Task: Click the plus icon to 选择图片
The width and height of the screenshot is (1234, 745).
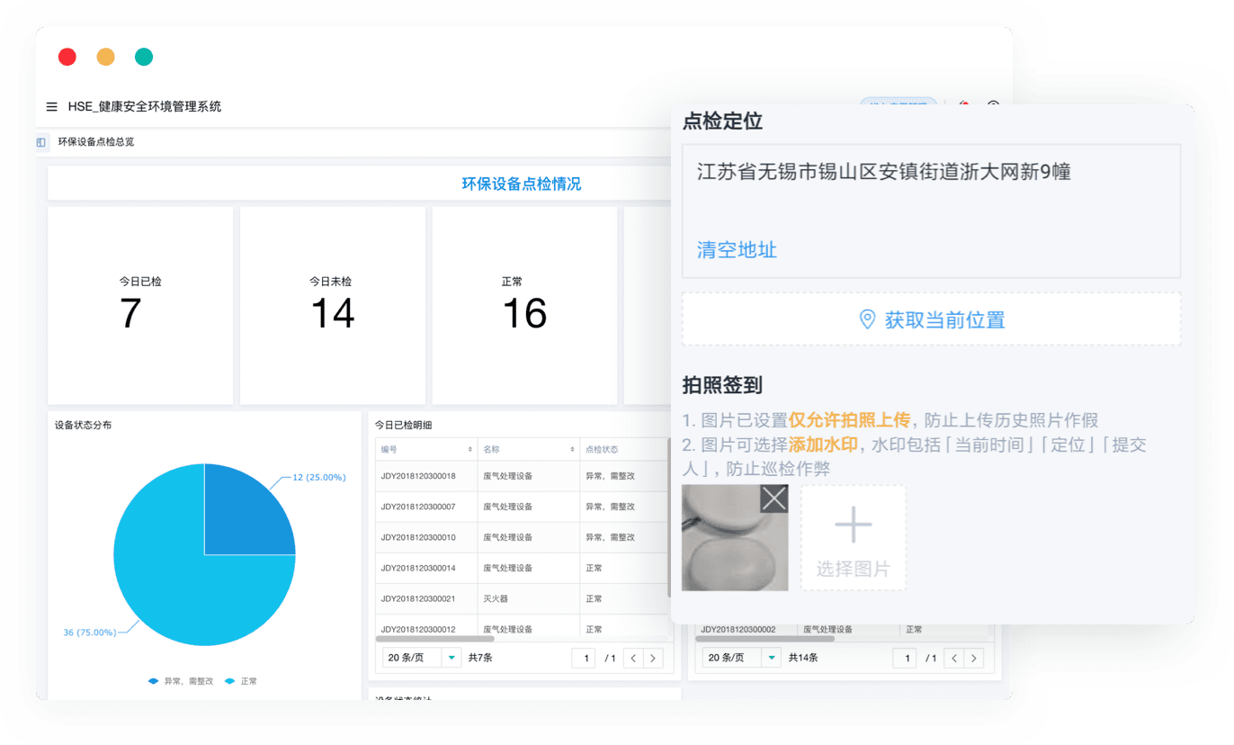Action: (x=853, y=525)
